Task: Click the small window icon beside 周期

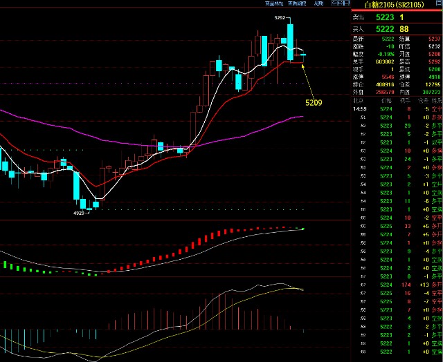Action: 338,3
